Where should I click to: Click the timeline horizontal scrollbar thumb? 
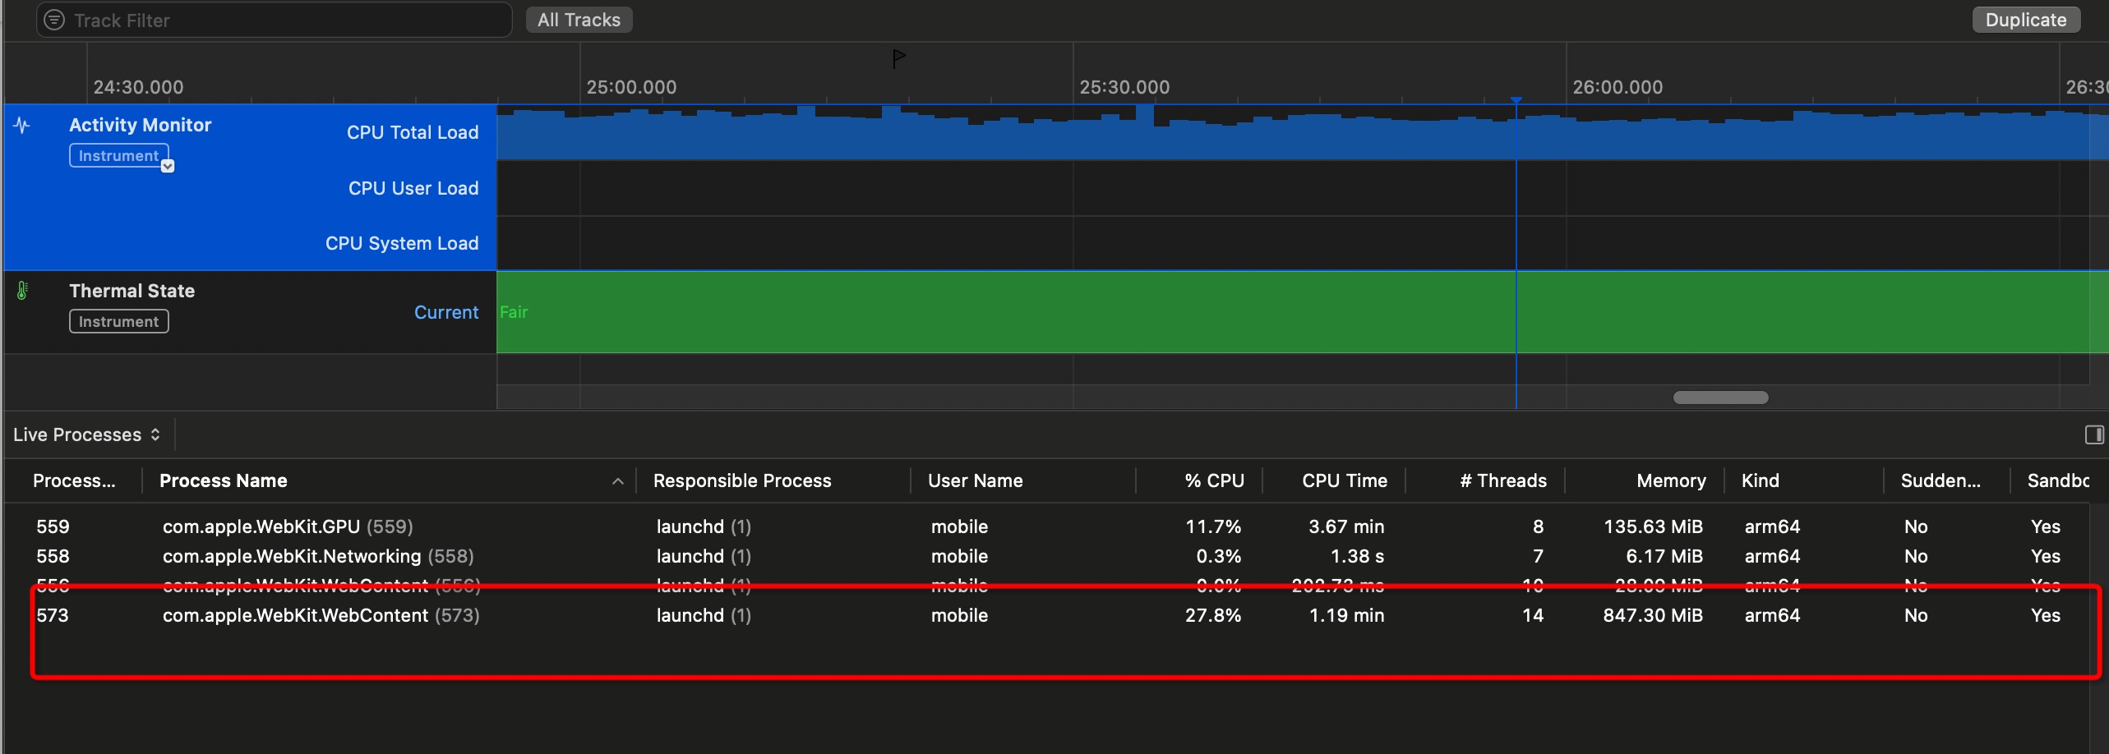(1720, 398)
